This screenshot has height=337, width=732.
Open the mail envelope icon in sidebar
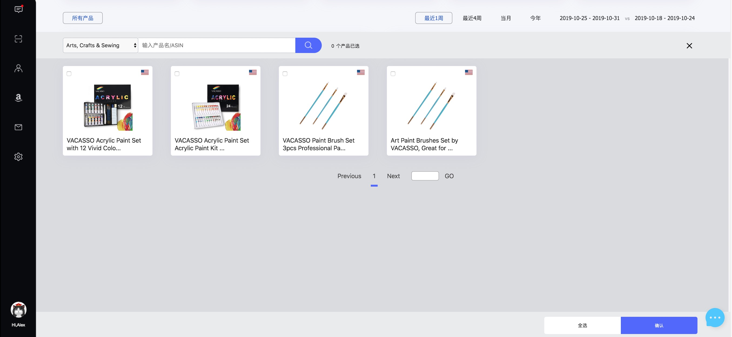coord(18,127)
